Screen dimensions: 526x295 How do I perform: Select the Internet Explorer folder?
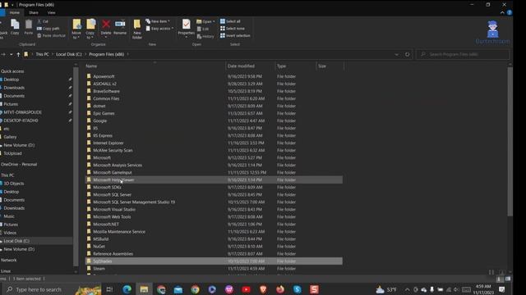click(x=108, y=143)
